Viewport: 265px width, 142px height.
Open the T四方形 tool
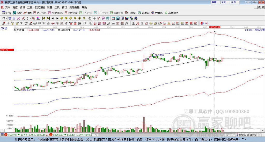click(x=86, y=13)
